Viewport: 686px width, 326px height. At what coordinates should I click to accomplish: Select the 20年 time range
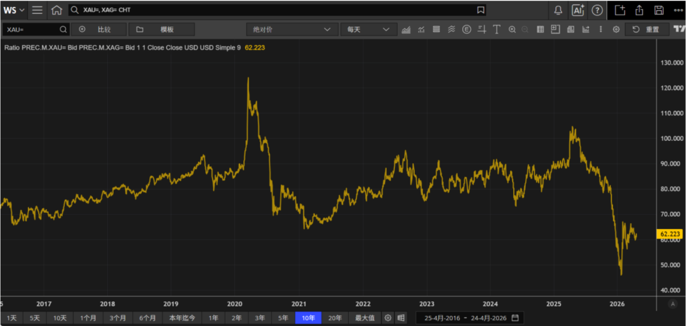tap(335, 318)
